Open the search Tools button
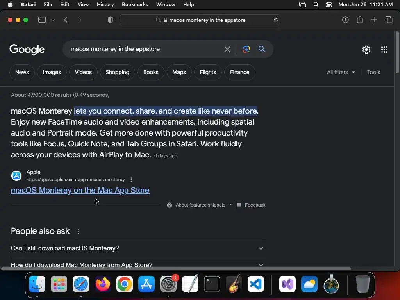The image size is (400, 300). [373, 72]
